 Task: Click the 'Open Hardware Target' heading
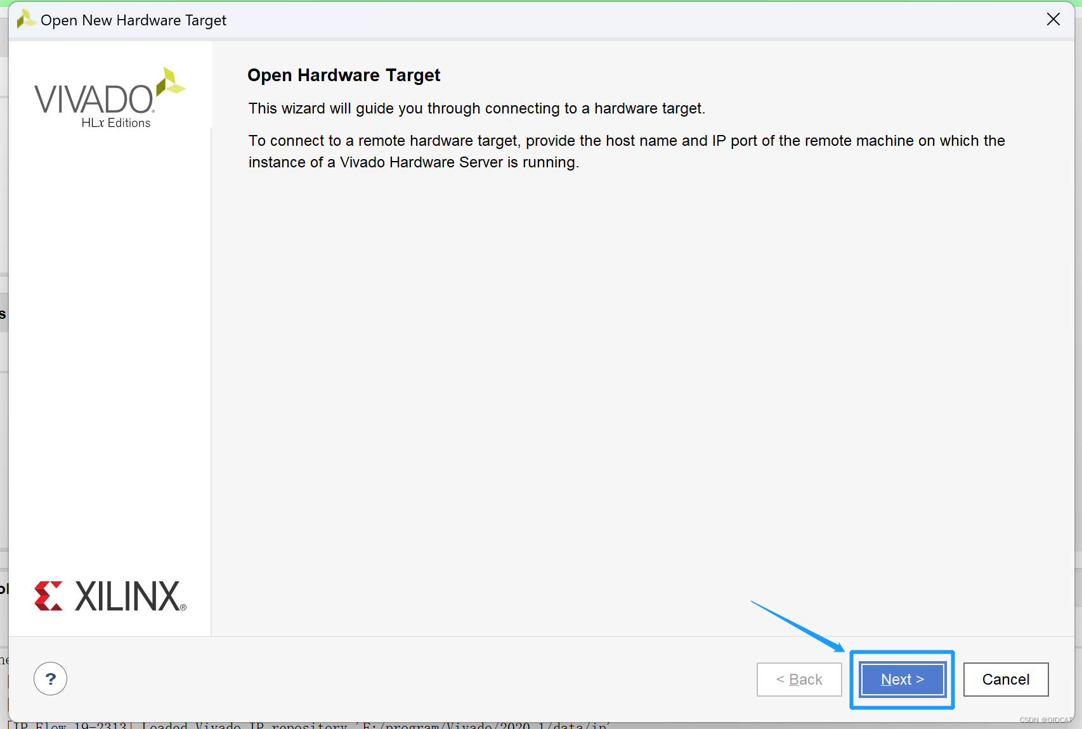tap(344, 75)
